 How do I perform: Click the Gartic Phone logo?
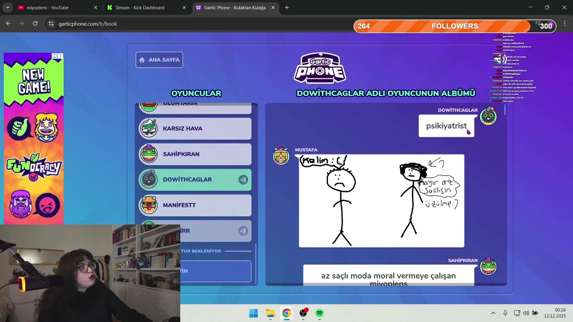pos(320,68)
